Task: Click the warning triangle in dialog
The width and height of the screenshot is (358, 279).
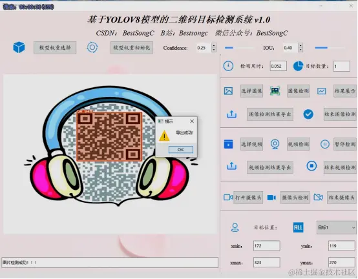Action: (164, 136)
